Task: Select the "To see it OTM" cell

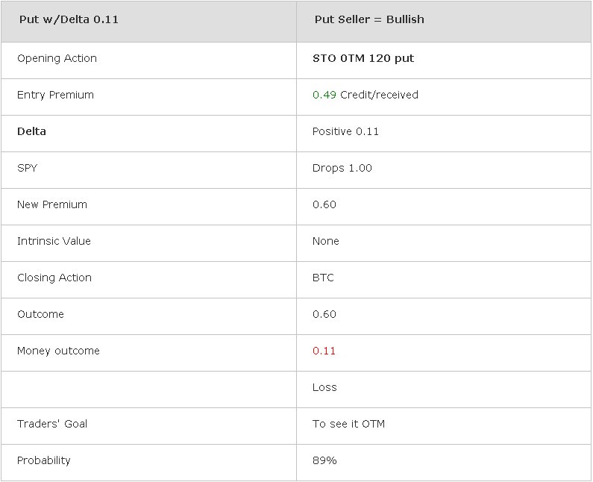Action: pos(348,424)
